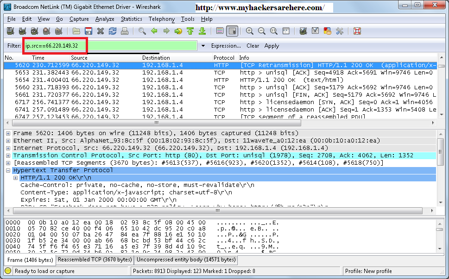Expand the HTTP/1.1 200 OK line

click(15, 178)
